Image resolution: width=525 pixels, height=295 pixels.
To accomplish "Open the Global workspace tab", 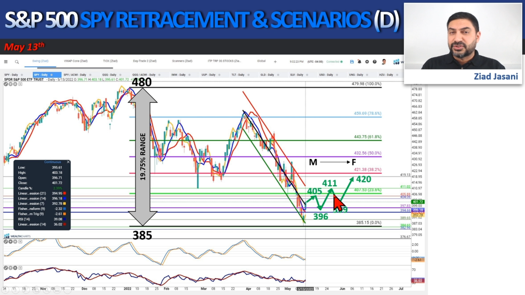I will coord(261,61).
